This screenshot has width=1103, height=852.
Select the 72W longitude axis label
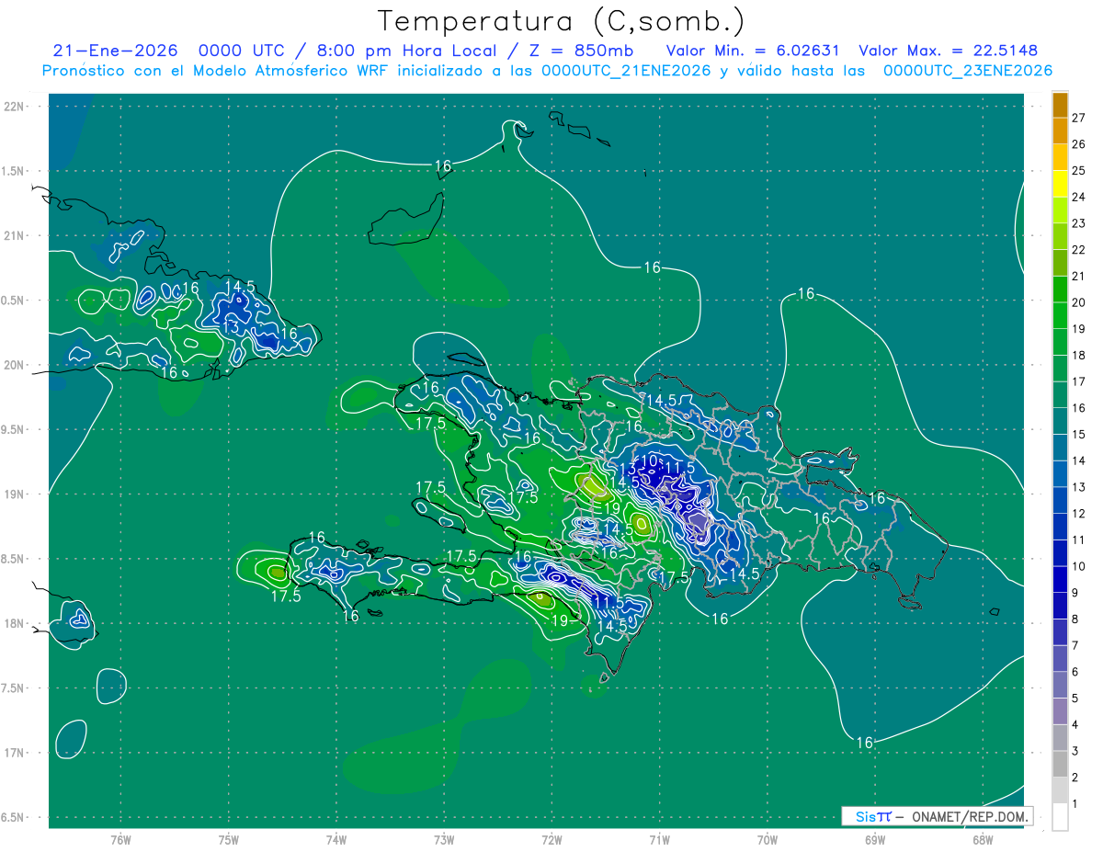(551, 839)
